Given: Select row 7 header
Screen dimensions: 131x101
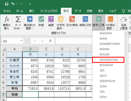Looking at the screenshot, I should pyautogui.click(x=3, y=89).
